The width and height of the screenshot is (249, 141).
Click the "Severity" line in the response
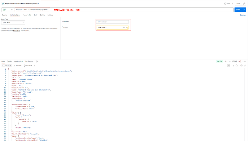[x=30, y=121]
